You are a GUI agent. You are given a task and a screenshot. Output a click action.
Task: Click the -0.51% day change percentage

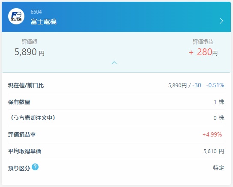[215, 85]
